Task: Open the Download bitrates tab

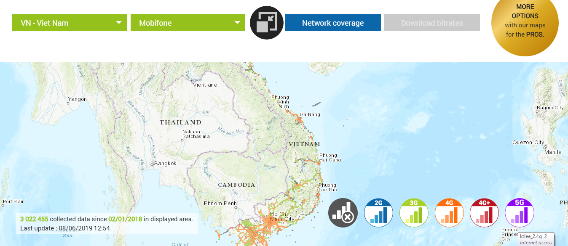Action: pyautogui.click(x=431, y=23)
